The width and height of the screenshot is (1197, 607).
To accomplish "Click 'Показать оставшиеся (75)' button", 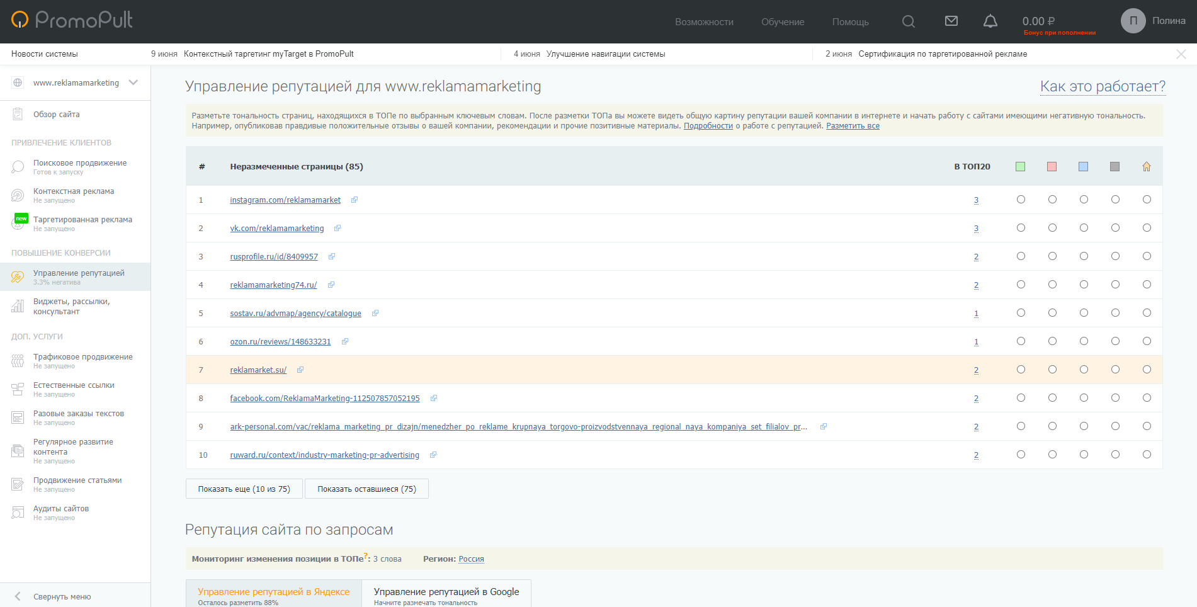I will click(366, 489).
